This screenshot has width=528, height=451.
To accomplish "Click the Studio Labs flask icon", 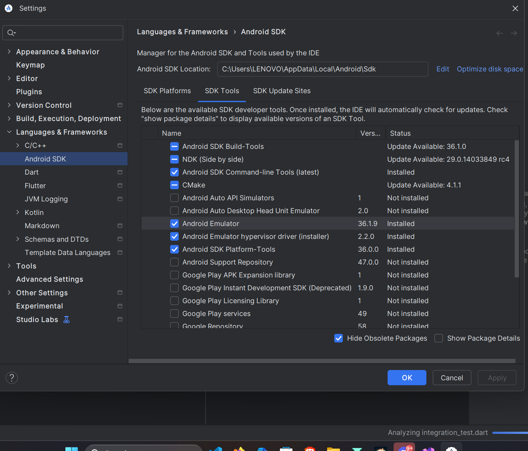I will pyautogui.click(x=66, y=320).
